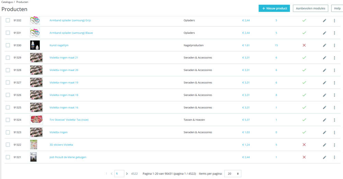Open Armband oplader (samsung) Blauw link
343x179 pixels.
[x=71, y=33]
